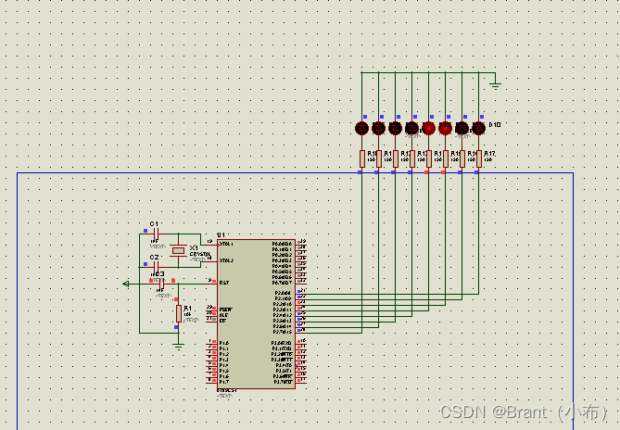The image size is (620, 430).
Task: Select the U1 microcontroller chip body
Action: click(x=256, y=314)
